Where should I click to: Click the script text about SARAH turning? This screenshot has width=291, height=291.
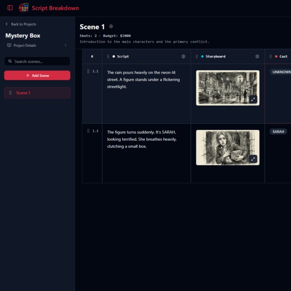pyautogui.click(x=142, y=139)
